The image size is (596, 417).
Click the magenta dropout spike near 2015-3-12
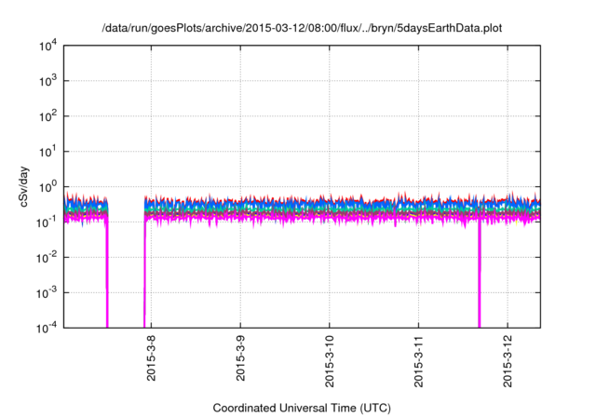click(x=480, y=274)
